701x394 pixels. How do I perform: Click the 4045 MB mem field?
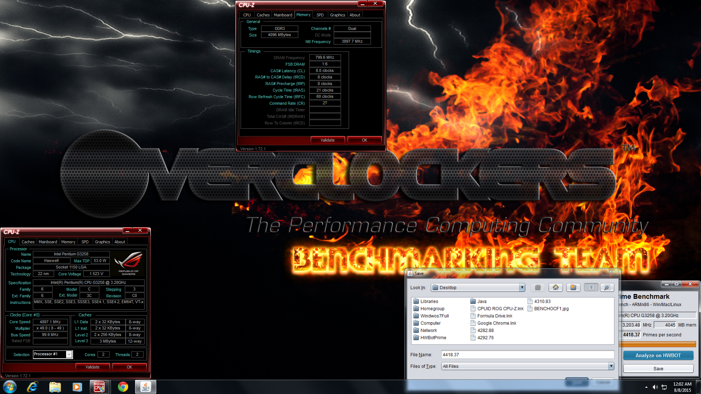coord(665,325)
